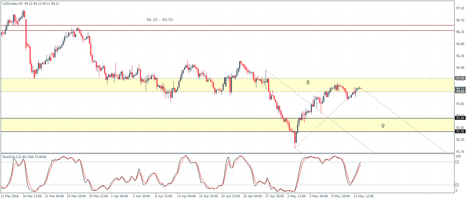Click the down arrow in the upper yellow zone
468x200 pixels.
(x=308, y=82)
